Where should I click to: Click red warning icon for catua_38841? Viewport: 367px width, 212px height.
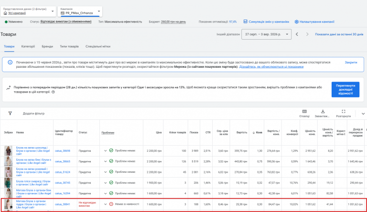(x=111, y=204)
